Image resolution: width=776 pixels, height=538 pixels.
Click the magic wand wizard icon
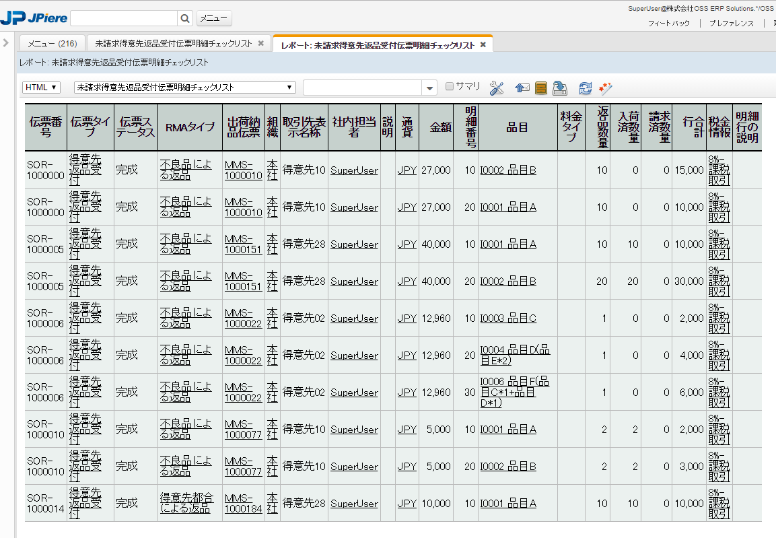[605, 88]
